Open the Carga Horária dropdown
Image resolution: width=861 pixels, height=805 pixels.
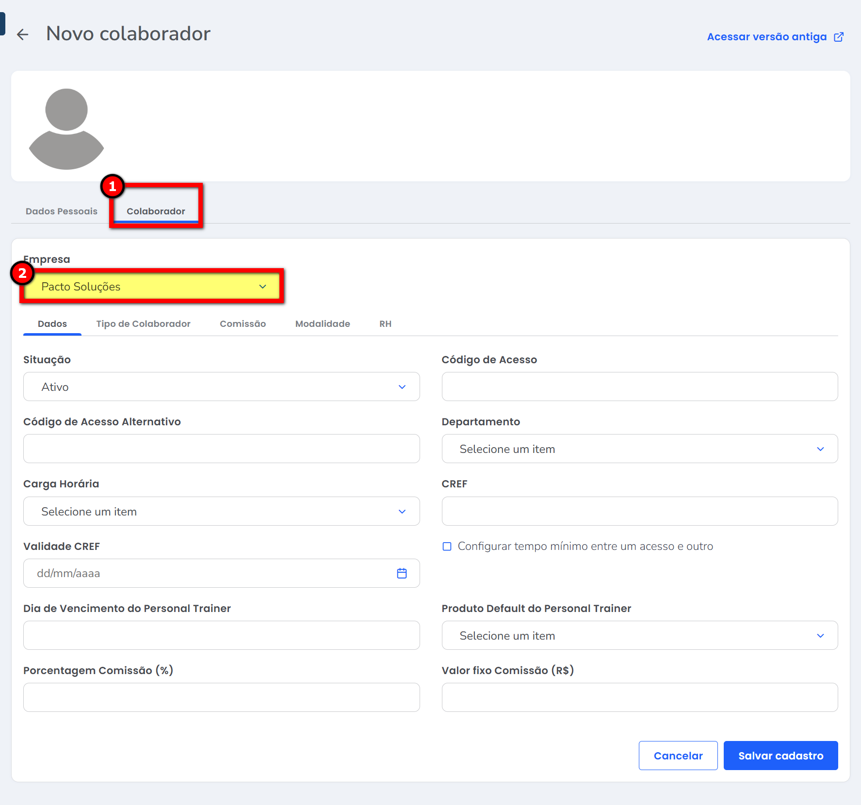click(221, 512)
